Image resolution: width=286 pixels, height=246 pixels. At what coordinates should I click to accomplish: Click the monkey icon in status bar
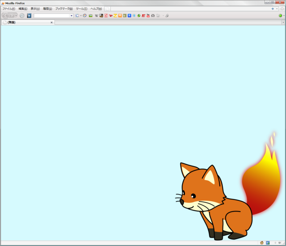click(x=262, y=243)
